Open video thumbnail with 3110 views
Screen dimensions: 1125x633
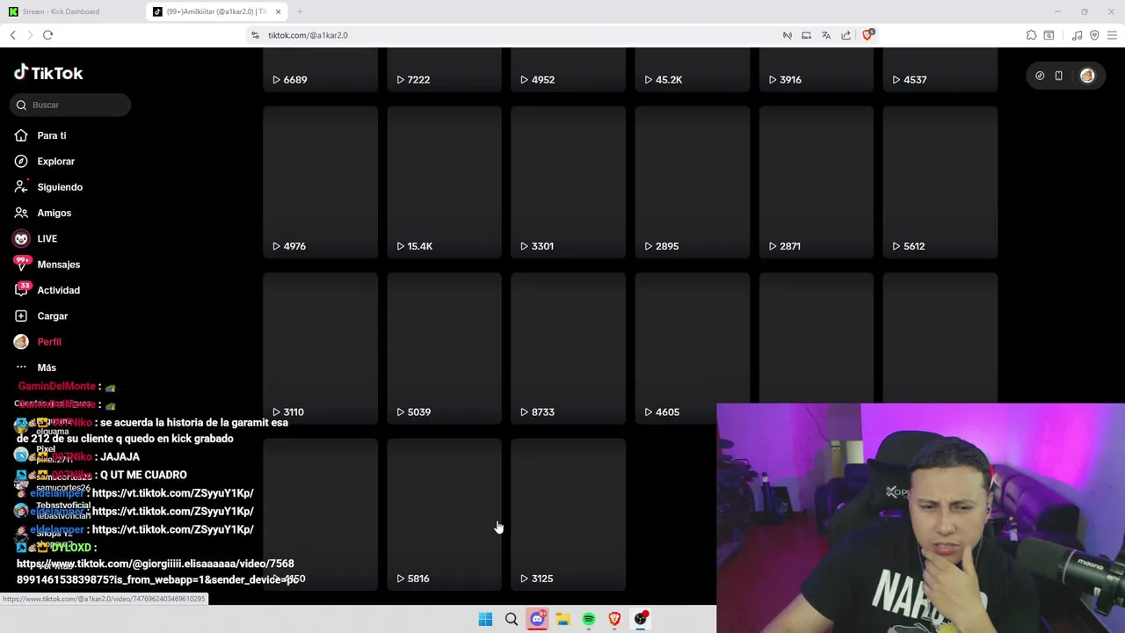coord(320,348)
